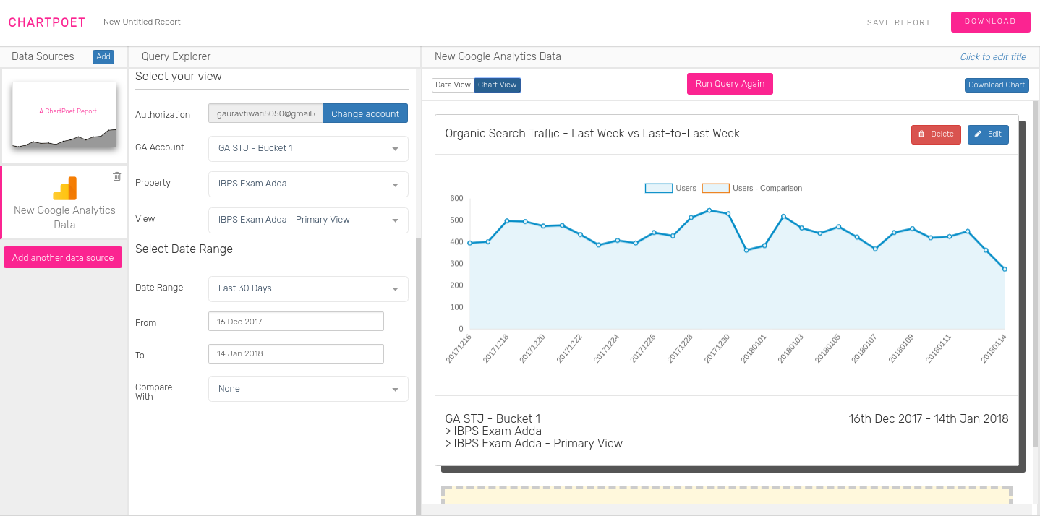The height and width of the screenshot is (516, 1040).
Task: Open the View dropdown for IBPS Exam Adda
Action: pyautogui.click(x=308, y=220)
